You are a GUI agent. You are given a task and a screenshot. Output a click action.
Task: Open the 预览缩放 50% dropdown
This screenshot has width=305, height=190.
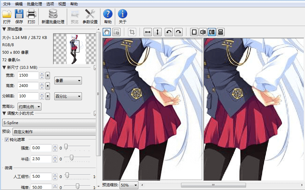pos(129,185)
